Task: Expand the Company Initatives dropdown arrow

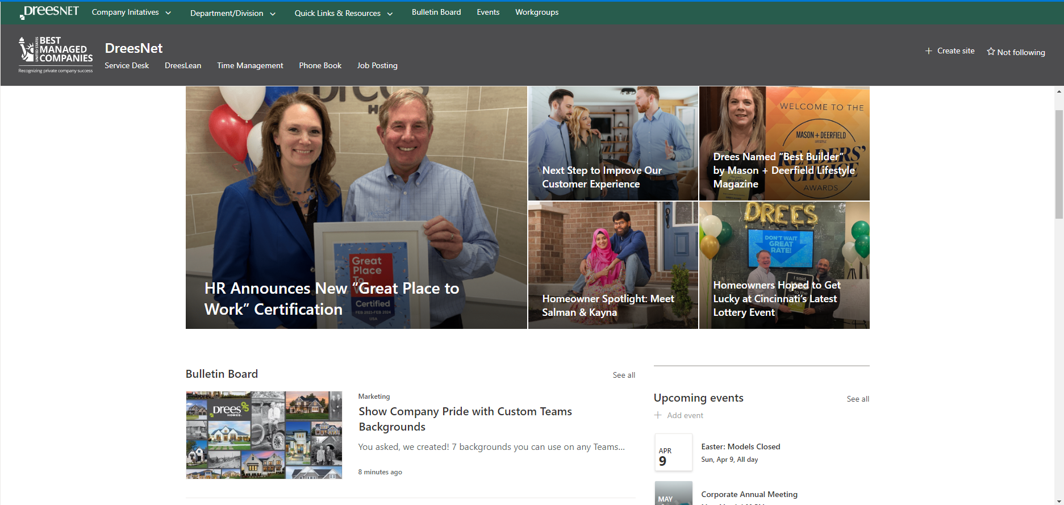Action: click(168, 13)
